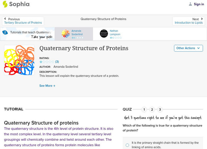
Task: Click the large protein structure thumbnail image
Action: pyautogui.click(x=19, y=60)
